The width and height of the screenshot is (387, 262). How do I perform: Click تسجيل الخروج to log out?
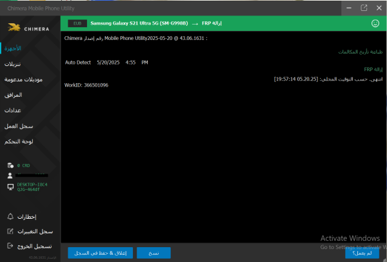pyautogui.click(x=35, y=247)
